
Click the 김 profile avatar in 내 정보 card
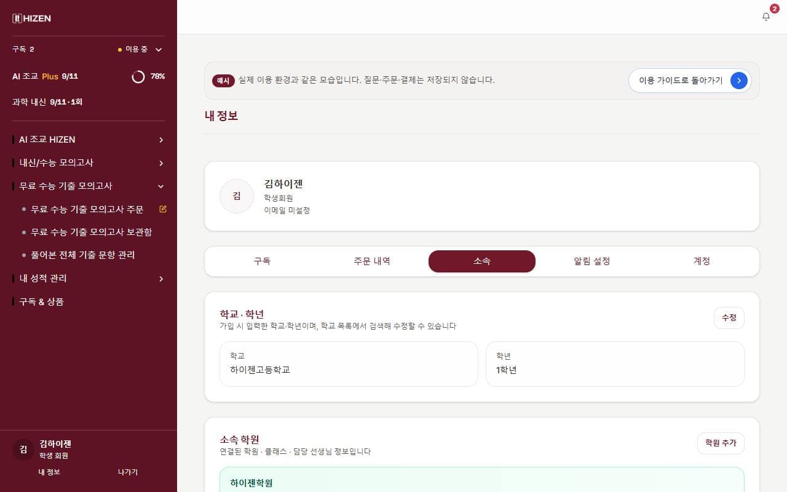[237, 196]
